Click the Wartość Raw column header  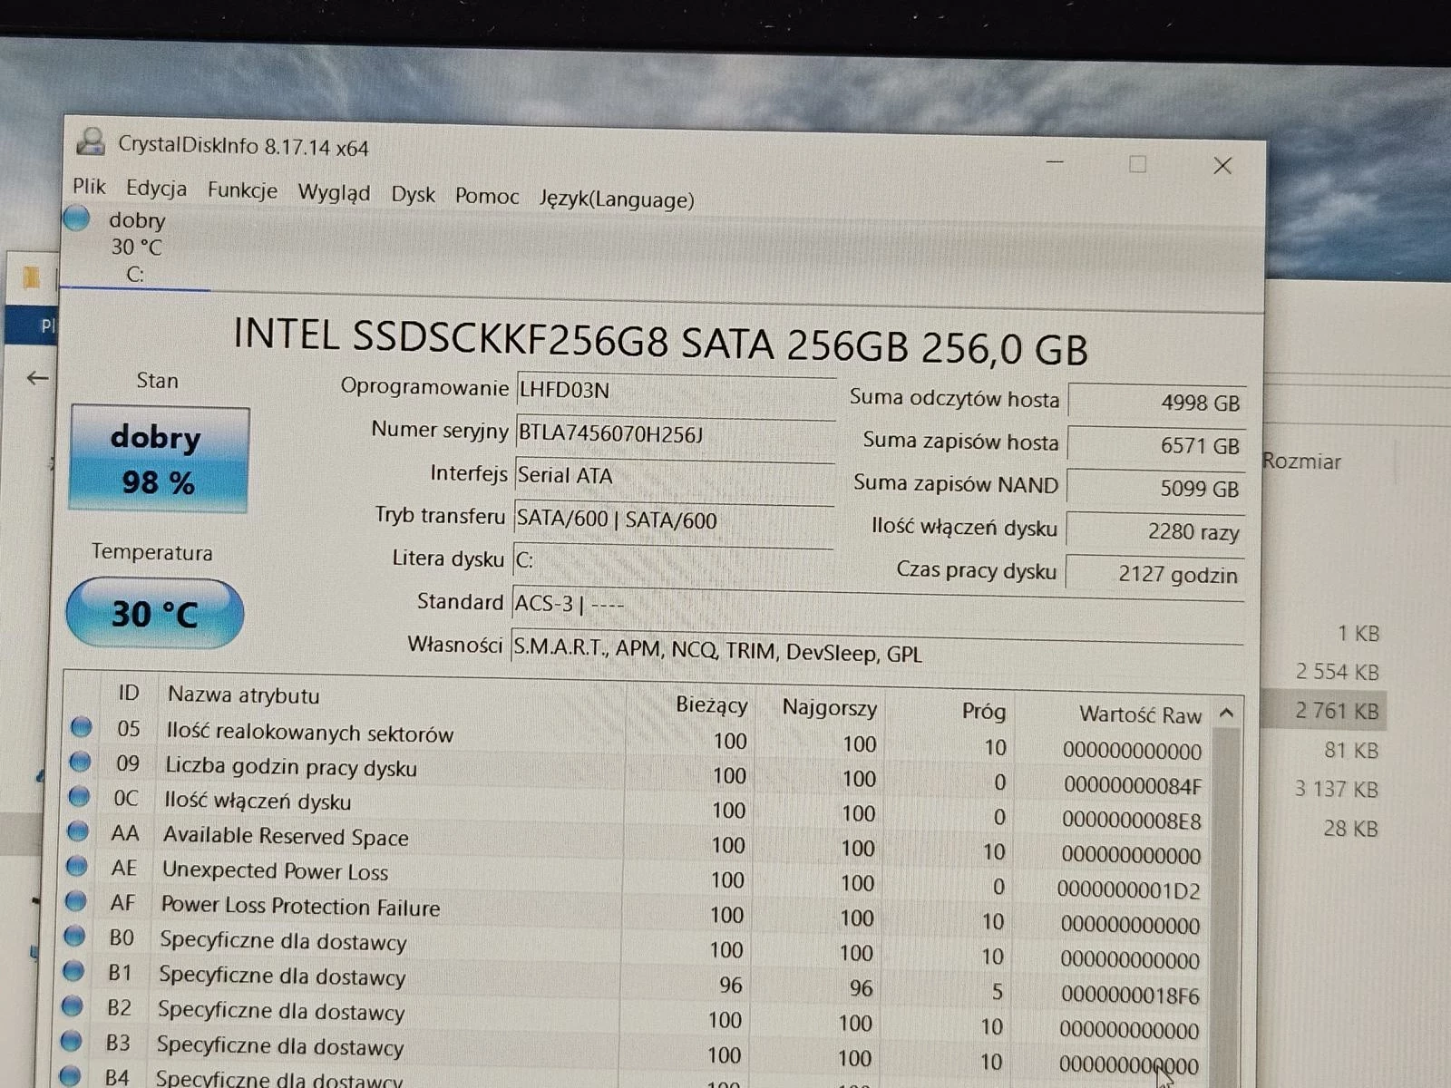click(1140, 714)
